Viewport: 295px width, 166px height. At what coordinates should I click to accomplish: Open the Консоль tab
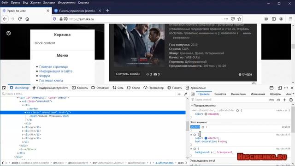[x=80, y=88]
